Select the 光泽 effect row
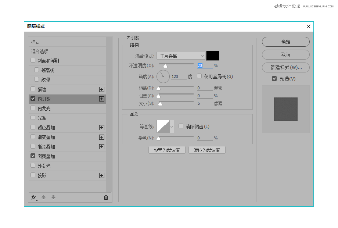The width and height of the screenshot is (338, 228). point(67,118)
